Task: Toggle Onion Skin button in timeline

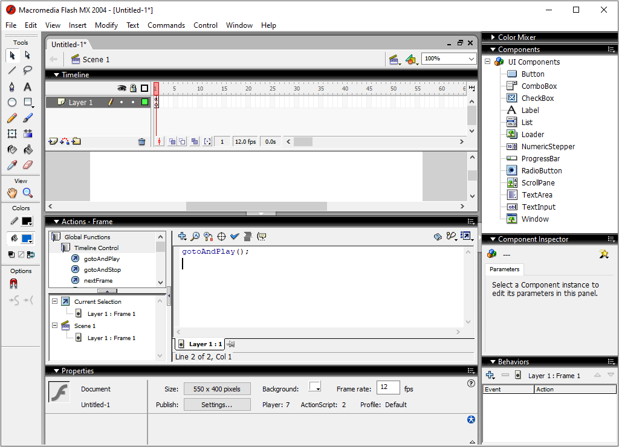Action: point(172,141)
